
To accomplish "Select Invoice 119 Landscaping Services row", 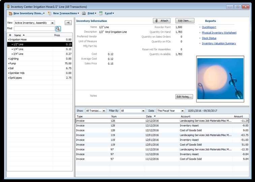I will tap(162, 135).
